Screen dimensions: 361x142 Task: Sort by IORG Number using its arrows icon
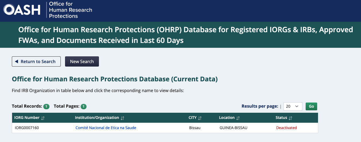pos(43,118)
